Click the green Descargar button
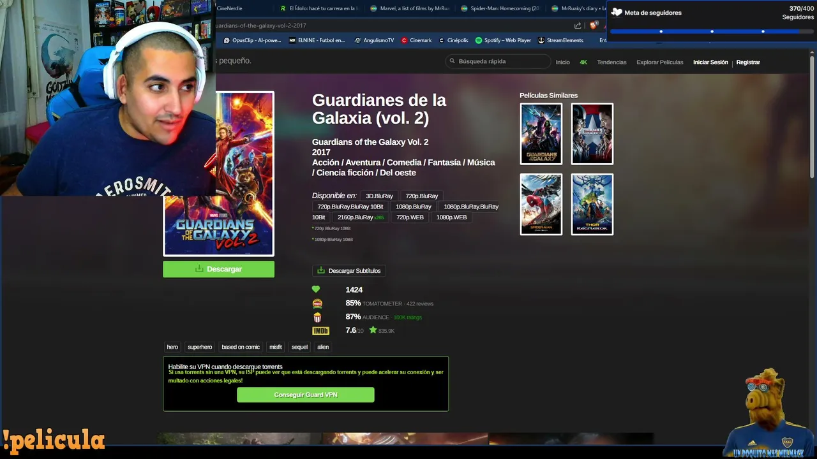Viewport: 817px width, 459px height. point(218,269)
